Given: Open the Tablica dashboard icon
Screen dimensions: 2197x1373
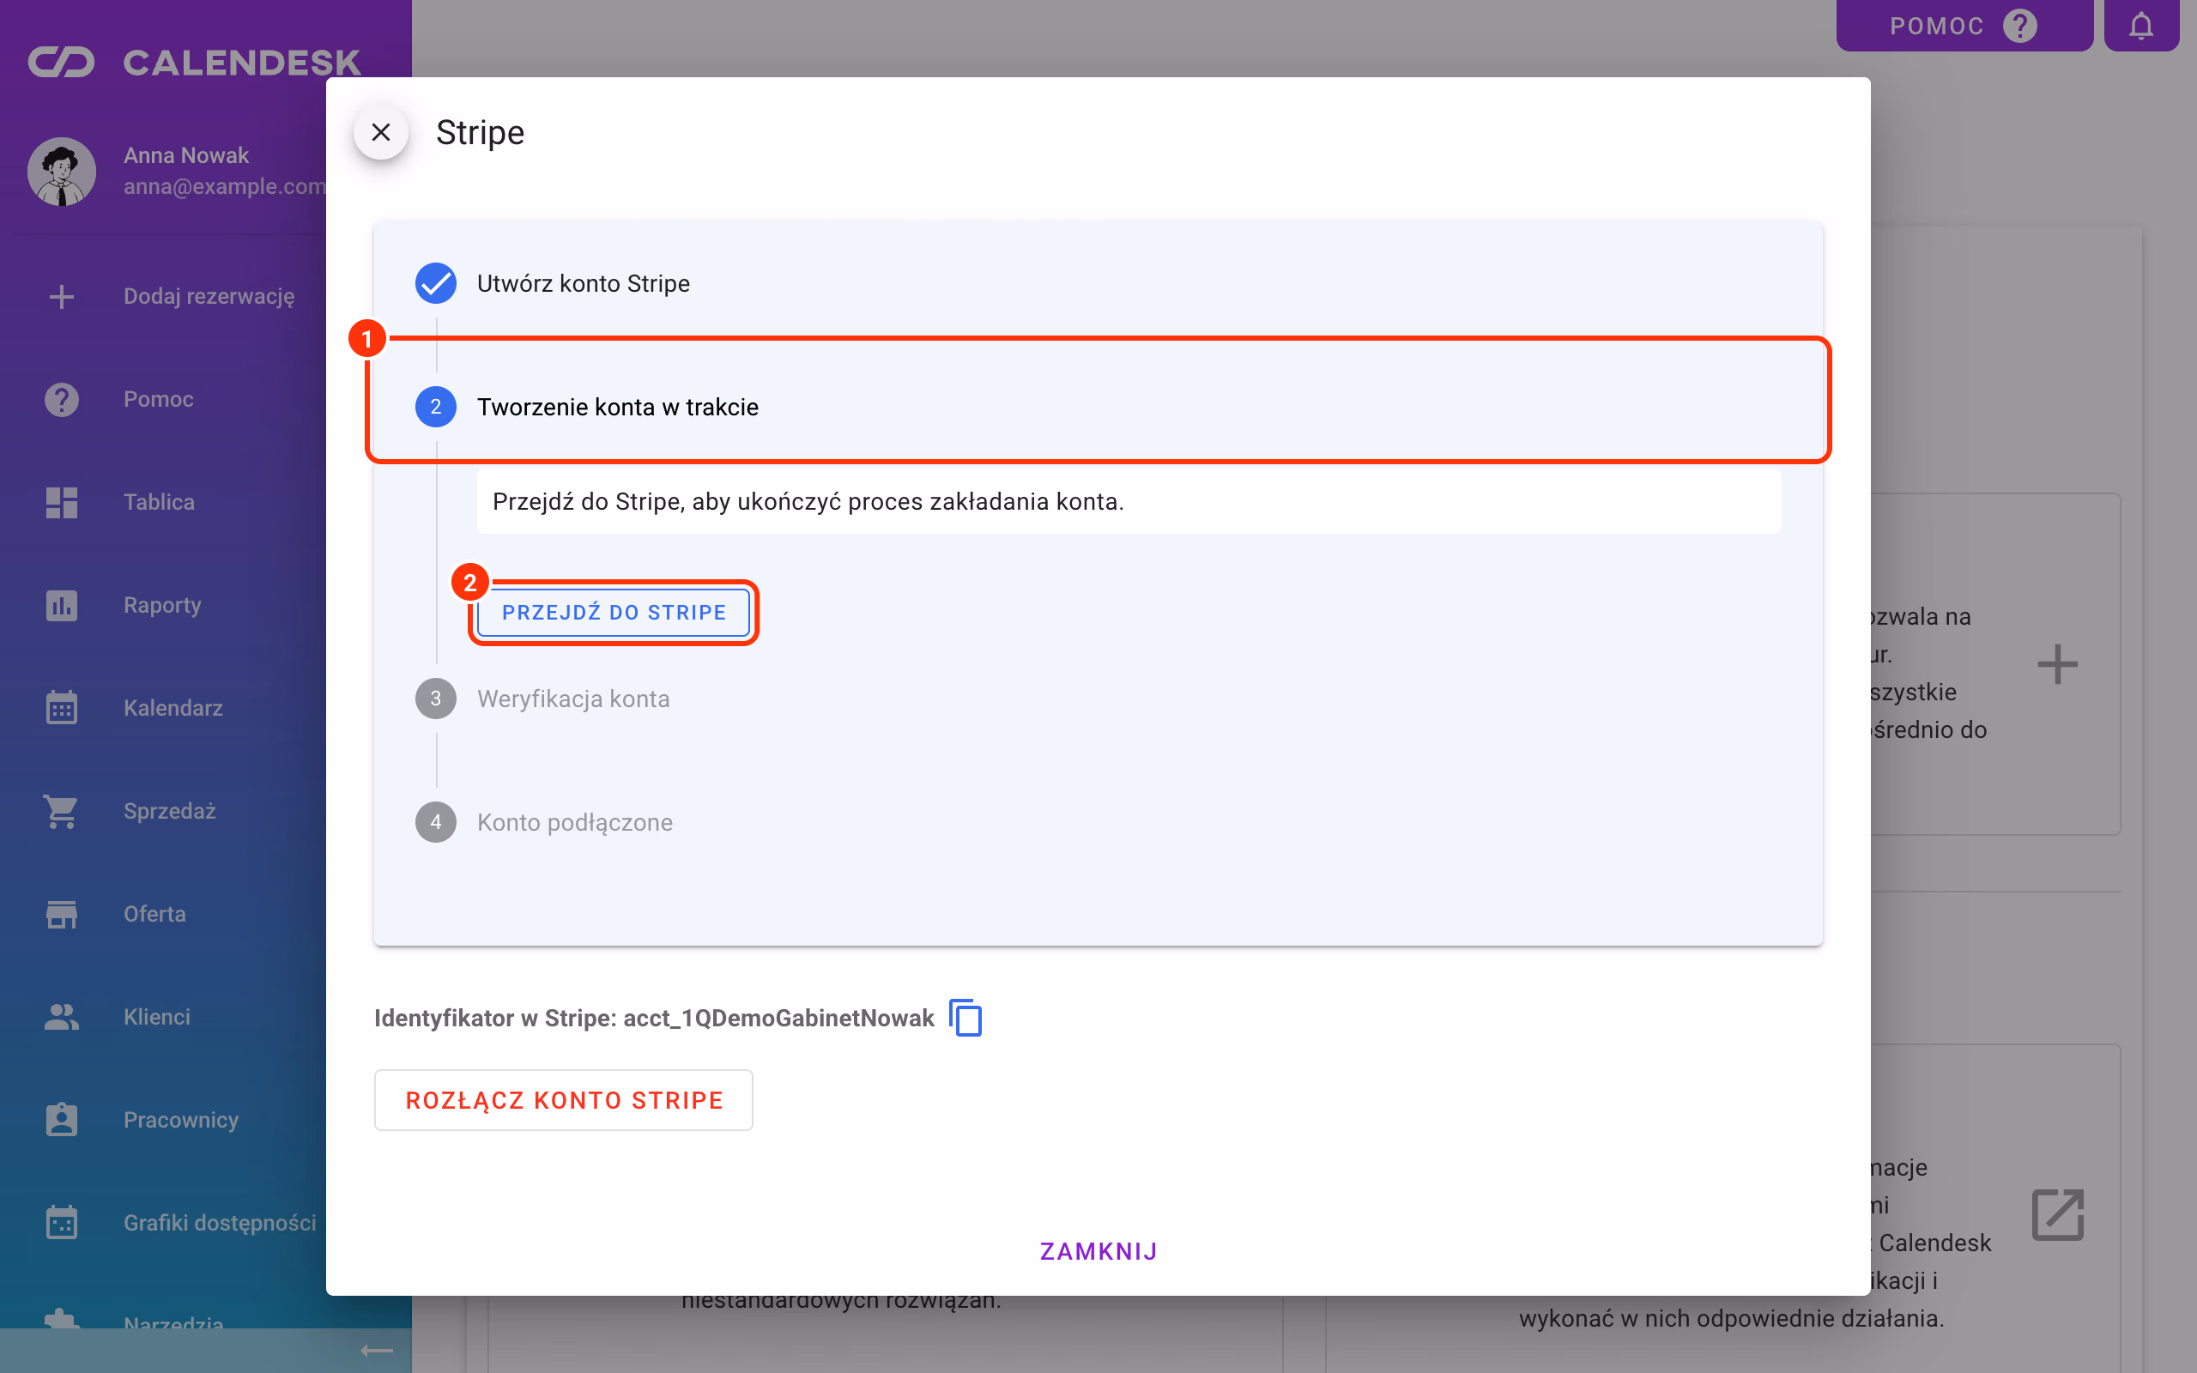Looking at the screenshot, I should [62, 502].
